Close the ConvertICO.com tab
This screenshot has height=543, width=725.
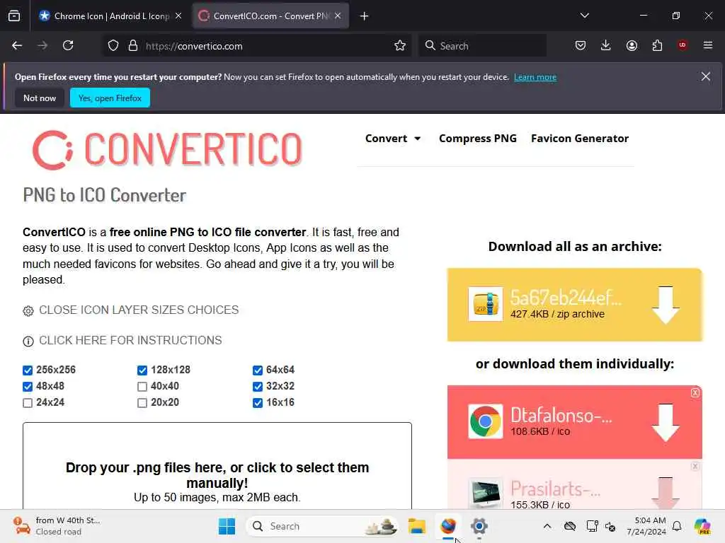coord(338,16)
